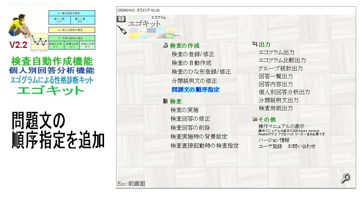Click the open book icon
This screenshot has width=363, height=197.
coord(121,19)
